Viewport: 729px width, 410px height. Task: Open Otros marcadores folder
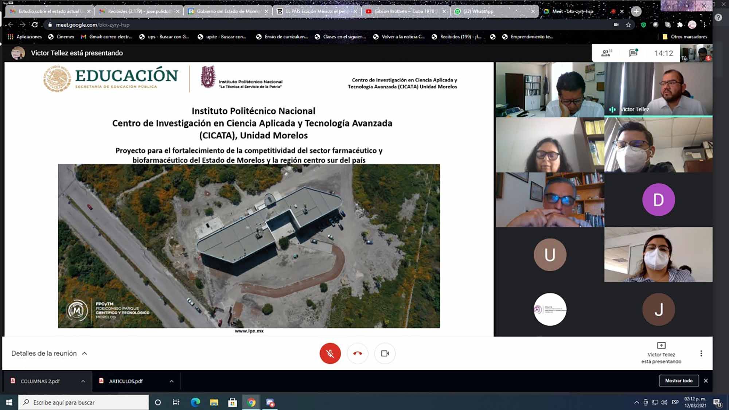[685, 36]
